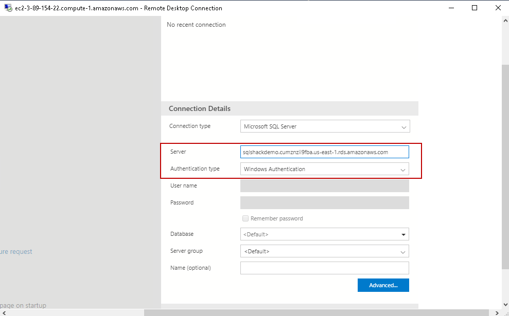This screenshot has height=316, width=509.
Task: Click the Remote Desktop Connection title bar icon
Action: tap(8, 8)
